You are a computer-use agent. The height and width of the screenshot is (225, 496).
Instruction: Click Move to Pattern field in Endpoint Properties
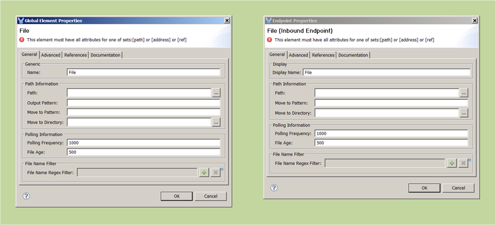(x=391, y=103)
